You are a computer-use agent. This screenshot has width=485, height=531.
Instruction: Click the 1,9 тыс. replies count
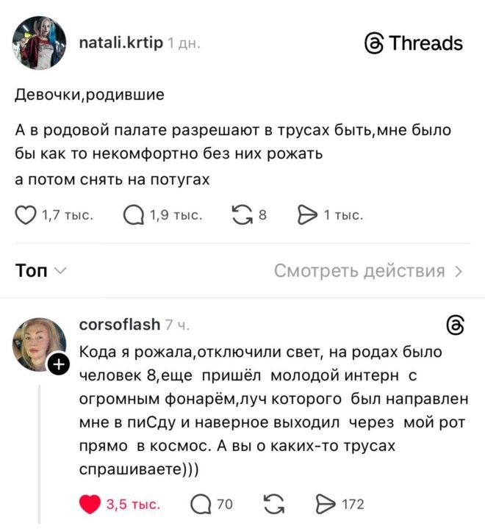click(175, 215)
